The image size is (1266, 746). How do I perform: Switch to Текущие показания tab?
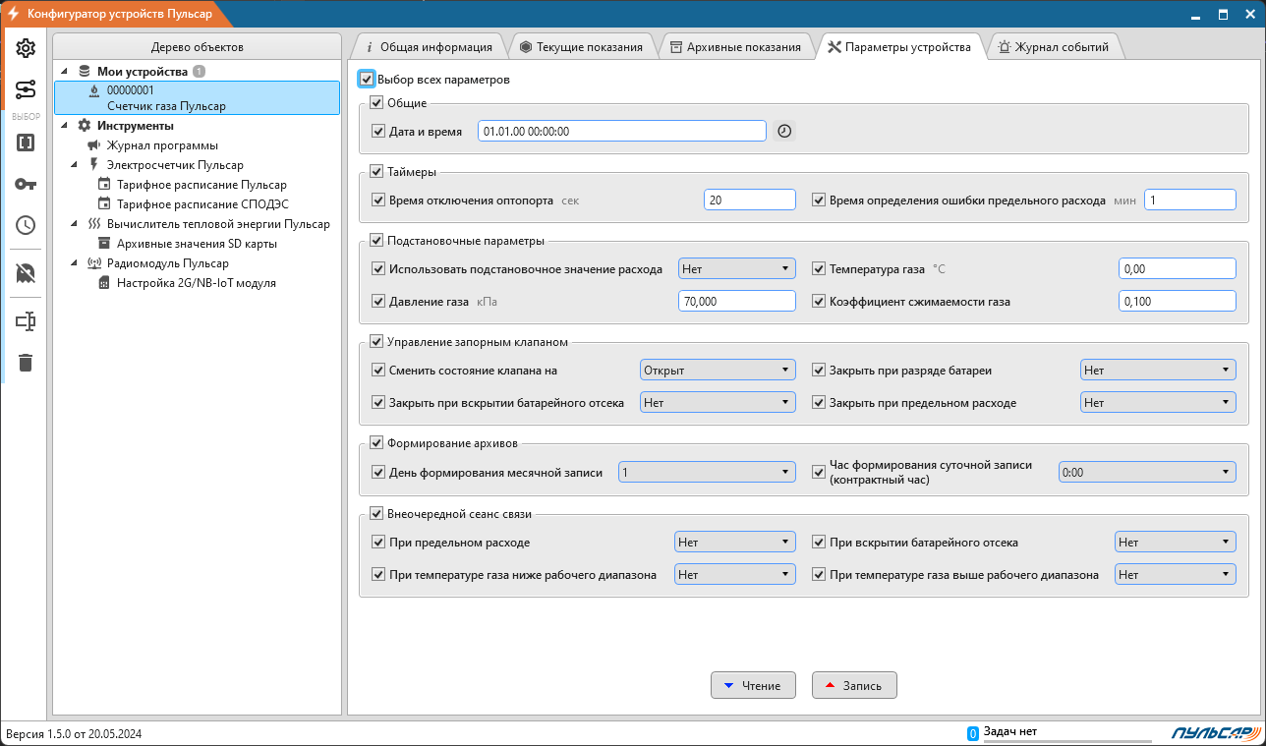(581, 47)
